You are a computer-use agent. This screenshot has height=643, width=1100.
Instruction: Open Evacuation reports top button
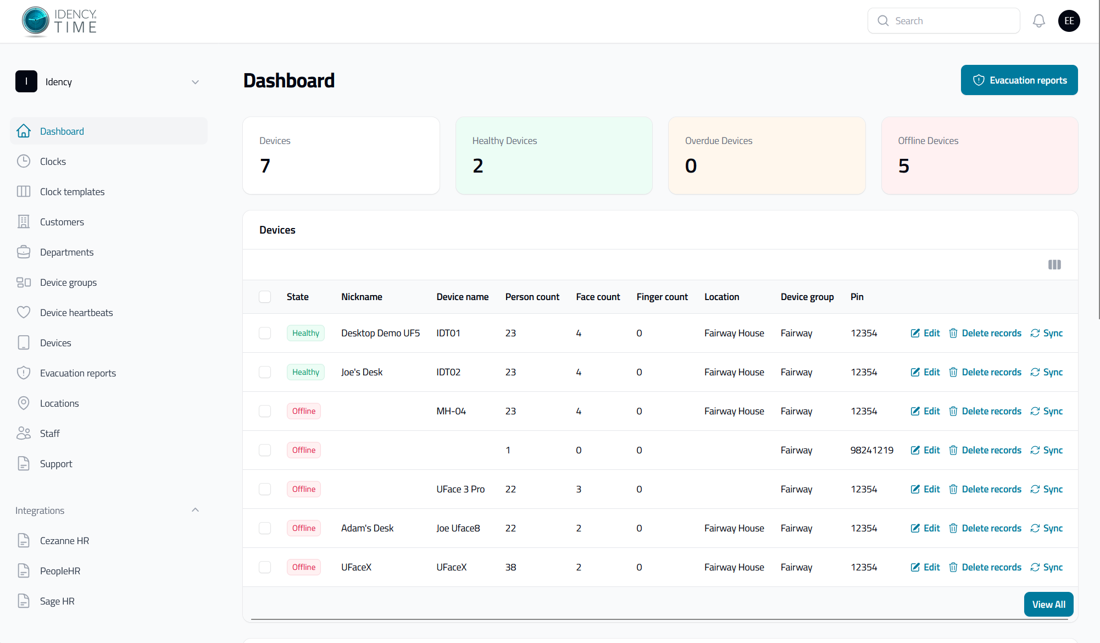1019,80
